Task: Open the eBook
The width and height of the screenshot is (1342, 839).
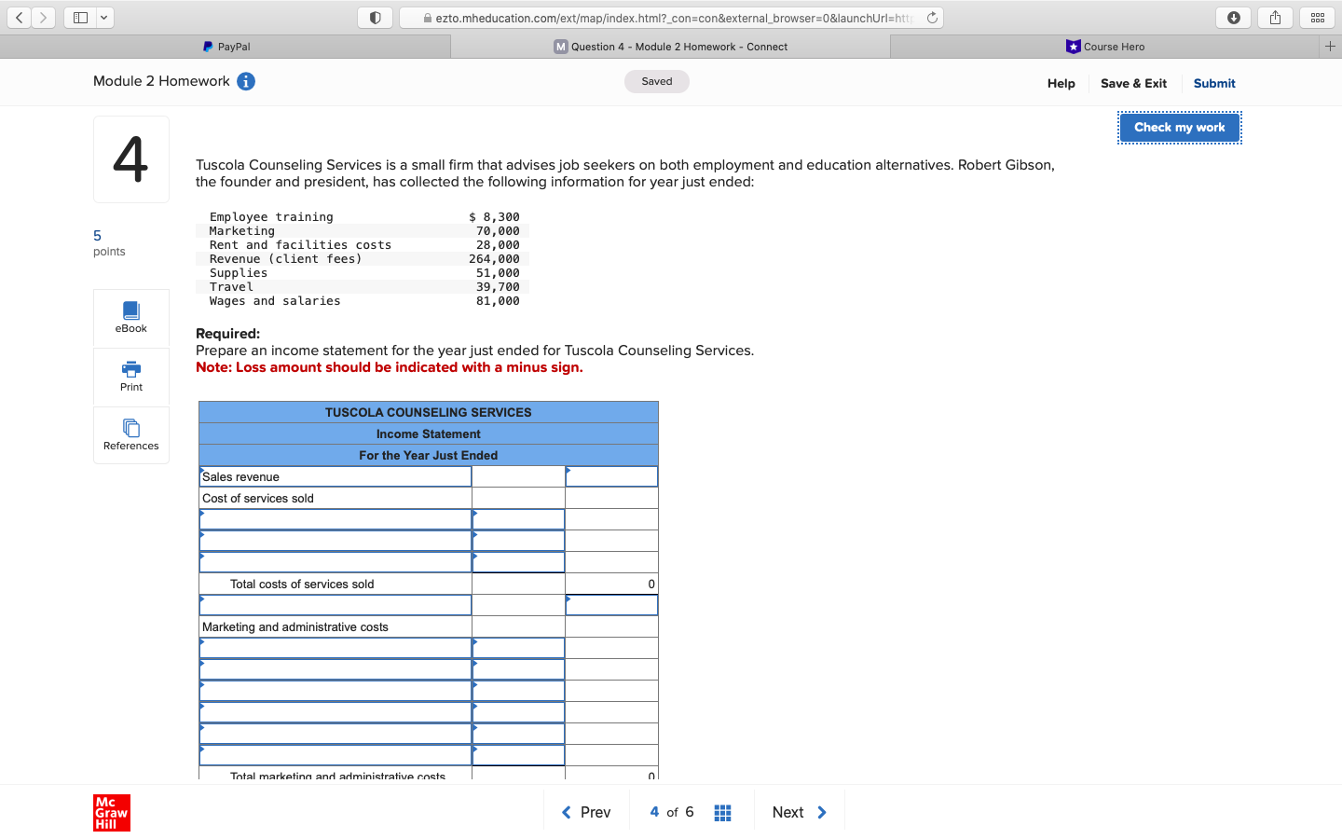Action: (x=131, y=318)
